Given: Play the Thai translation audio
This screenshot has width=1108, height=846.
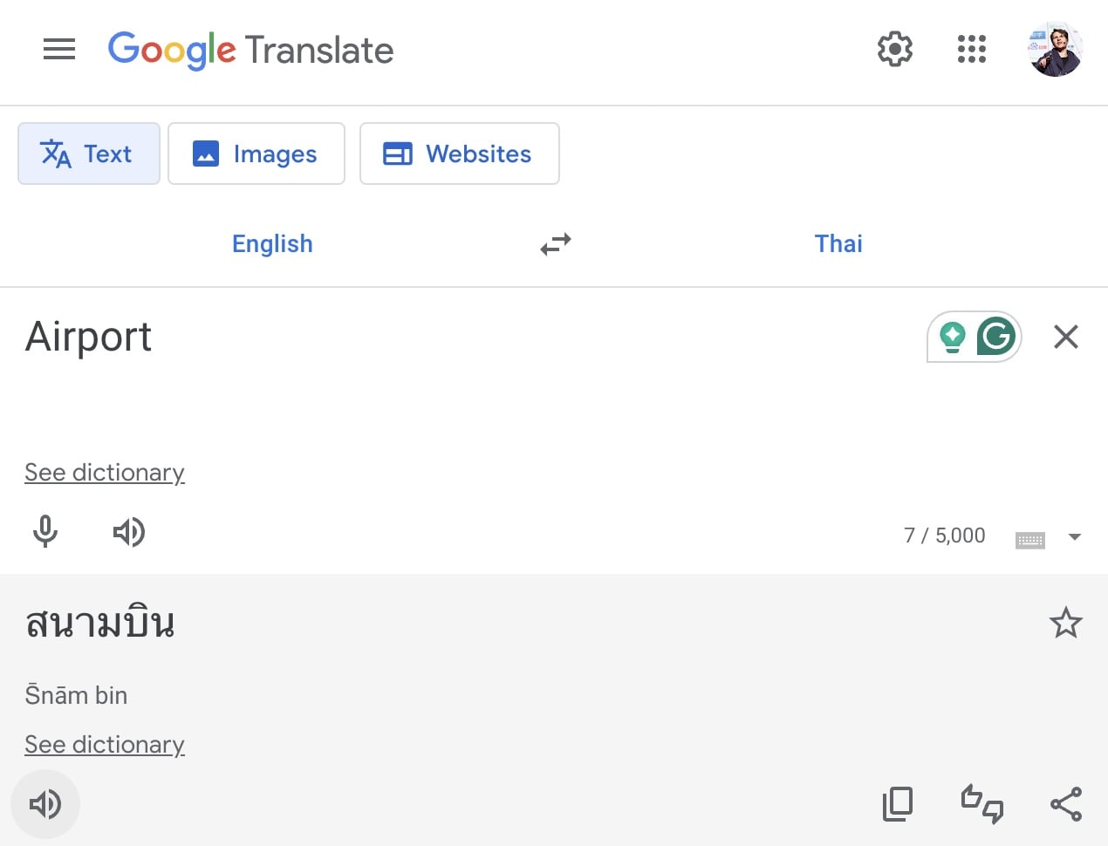Looking at the screenshot, I should coord(45,804).
